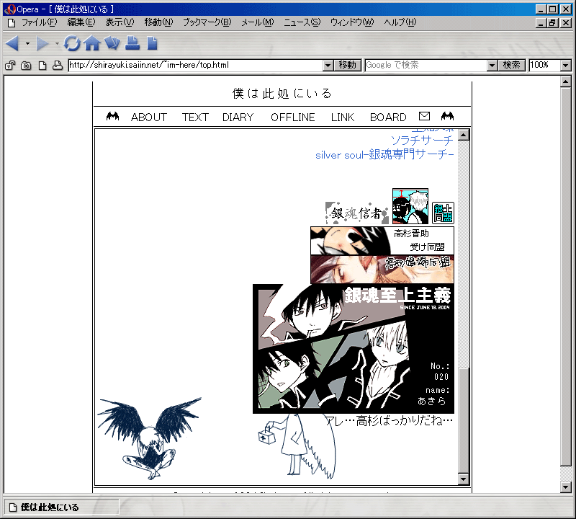
Task: Click the inner frame scrollbar thumb
Action: pyautogui.click(x=464, y=420)
